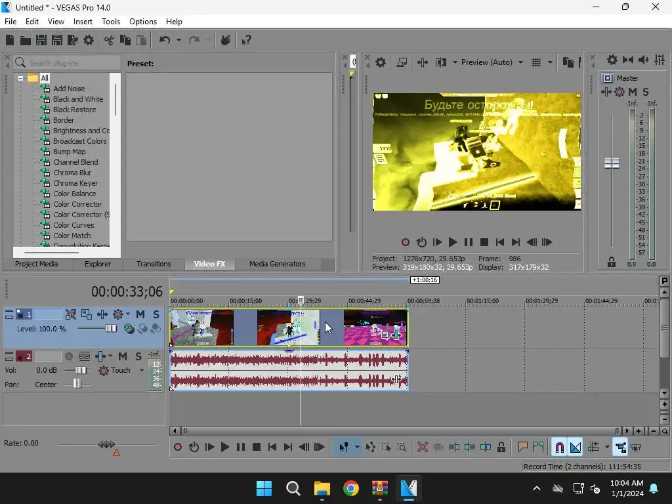The image size is (672, 504).
Task: Open Project Properties gear in main toolbar
Action: (89, 40)
